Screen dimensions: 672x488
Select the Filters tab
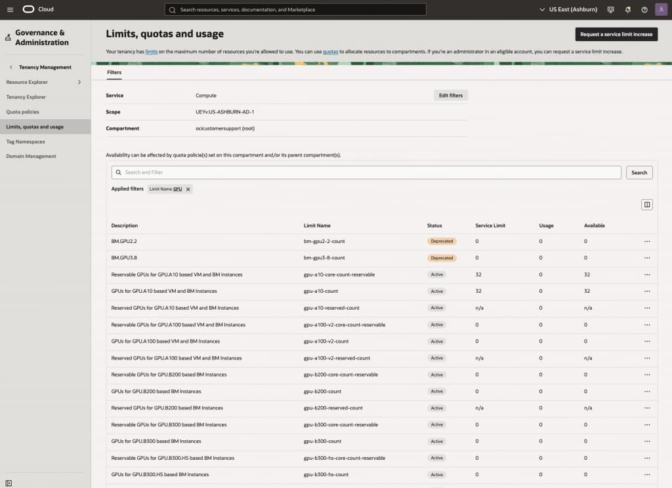tap(114, 72)
